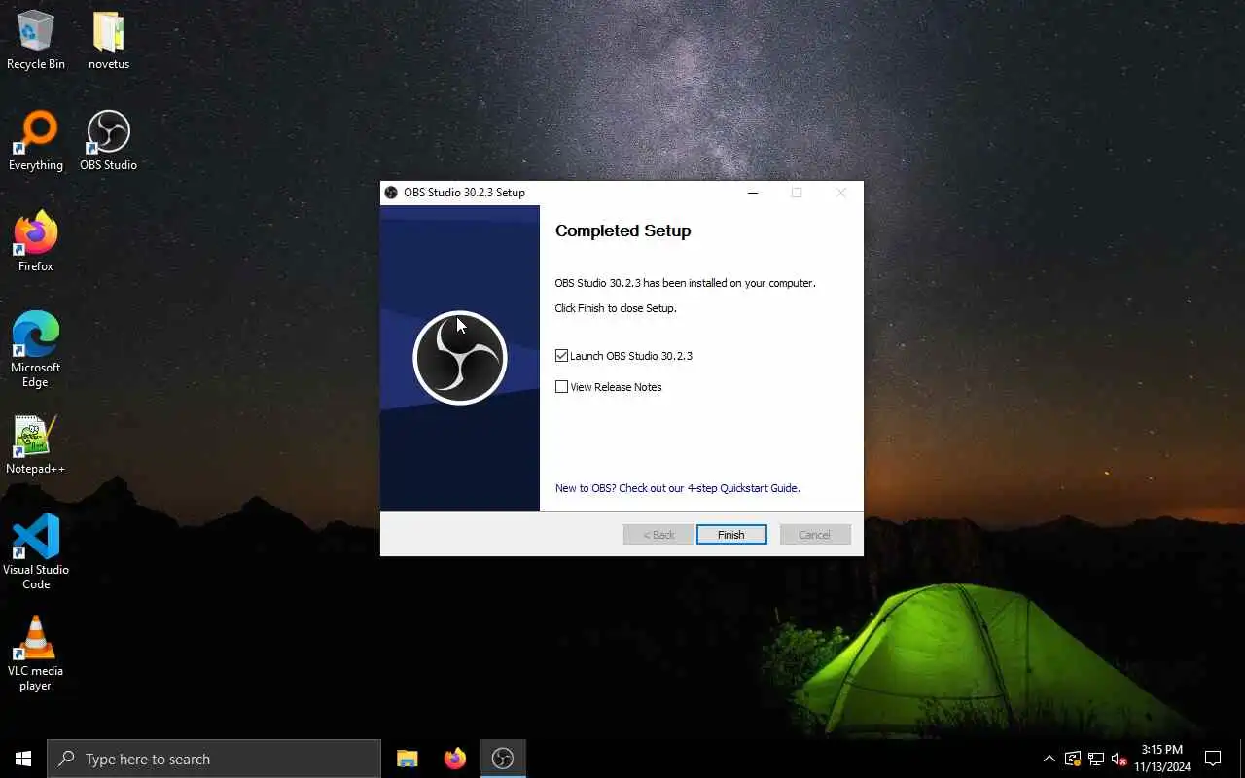Open the taskbar clock and date
The height and width of the screenshot is (778, 1245).
1161,759
